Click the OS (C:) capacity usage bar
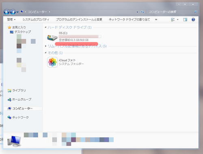 [x=80, y=37]
